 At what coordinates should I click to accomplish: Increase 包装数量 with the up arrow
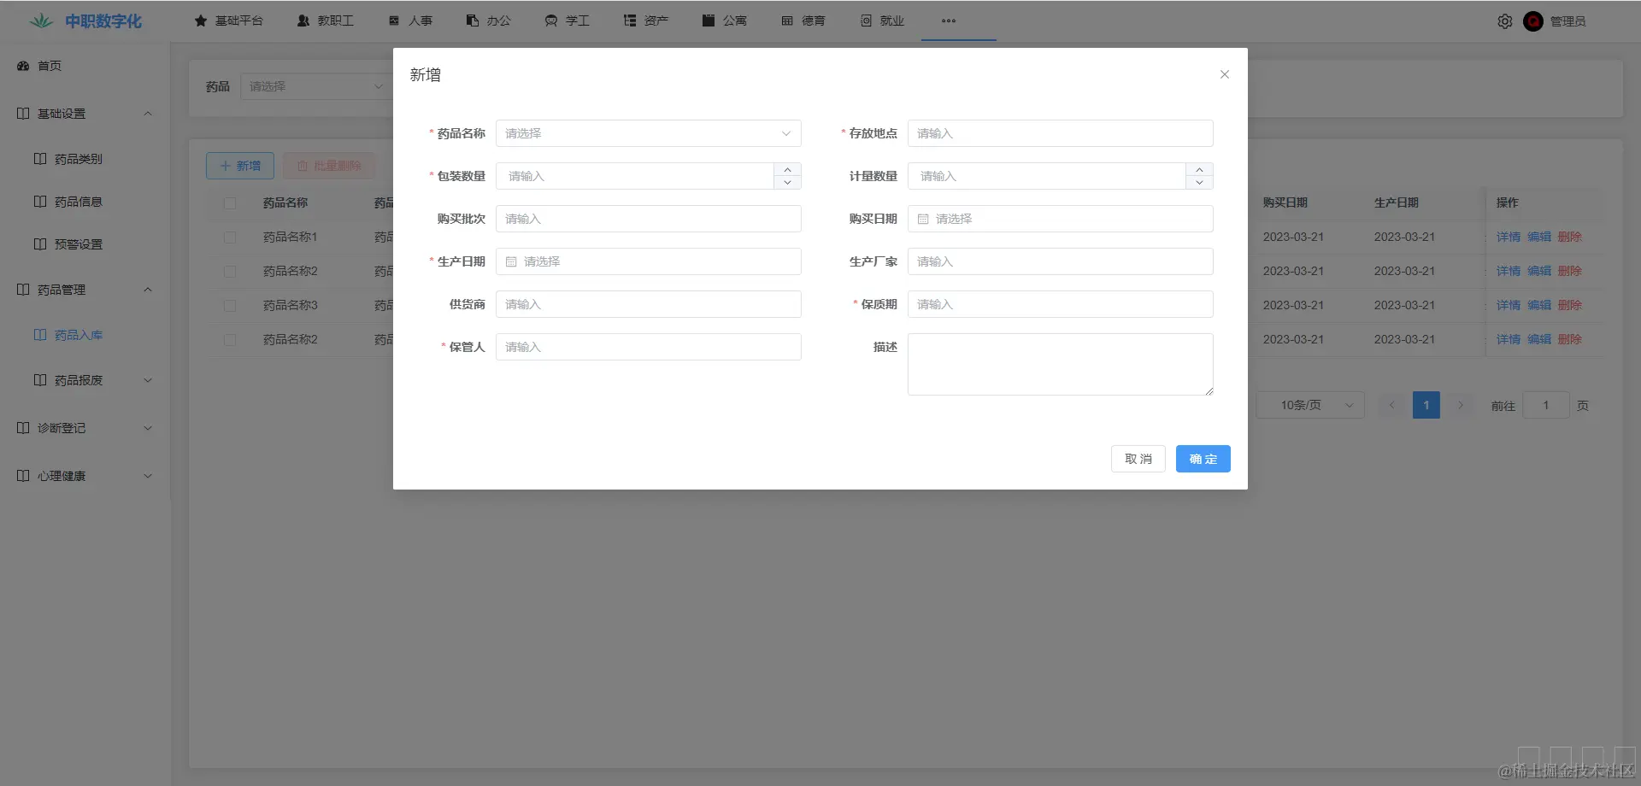(x=788, y=169)
